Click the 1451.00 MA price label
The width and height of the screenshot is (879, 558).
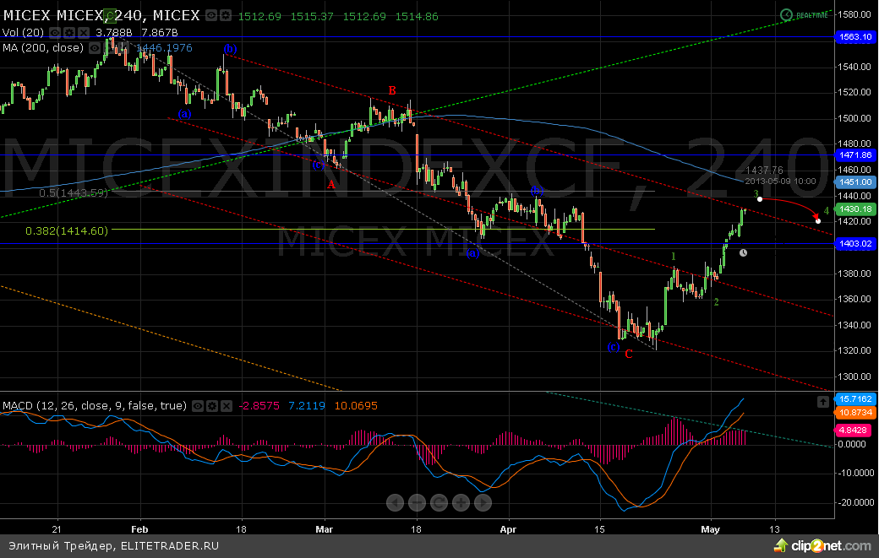coord(855,181)
